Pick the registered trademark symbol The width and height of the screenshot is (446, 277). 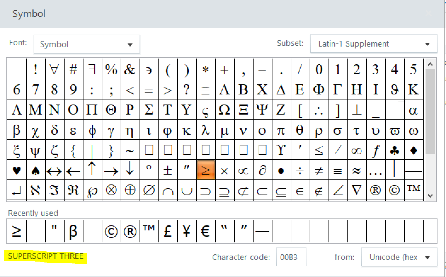pos(375,190)
